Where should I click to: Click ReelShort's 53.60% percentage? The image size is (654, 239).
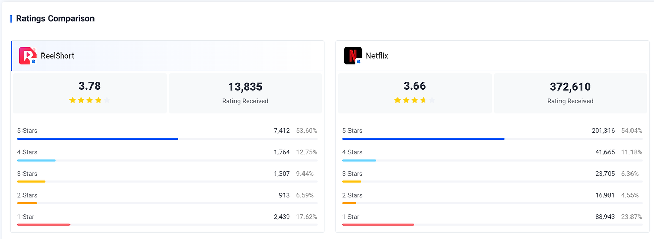[307, 131]
